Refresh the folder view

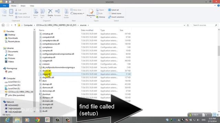point(188,25)
